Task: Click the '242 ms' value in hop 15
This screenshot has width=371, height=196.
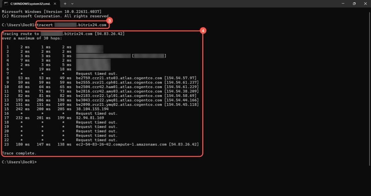Action: tap(23, 109)
